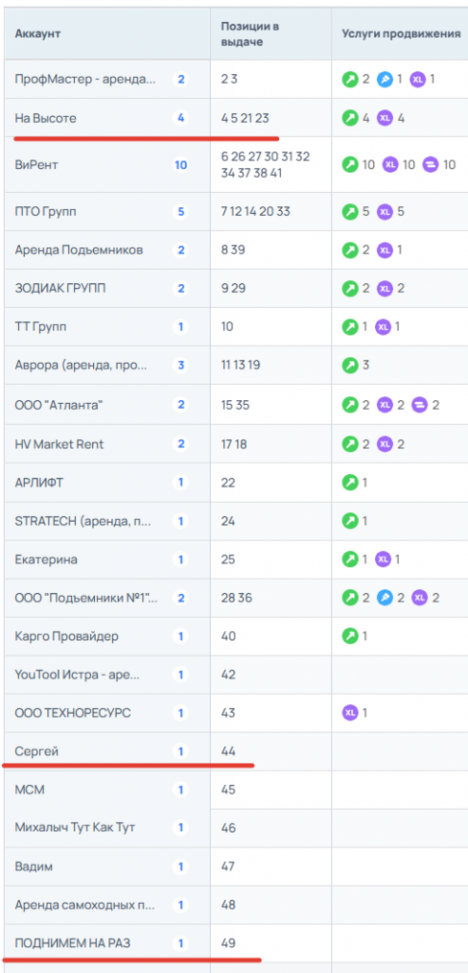This screenshot has width=468, height=973.
Task: Click position value 49 in ПОДНИМЕМ НА РАЗ row
Action: click(x=228, y=944)
